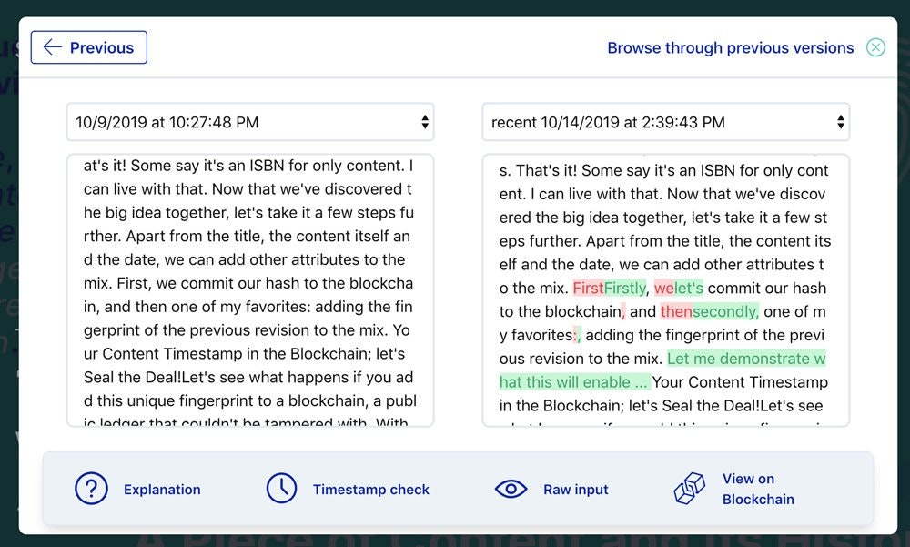The height and width of the screenshot is (547, 910).
Task: Select the Timestamp check clock icon
Action: 282,489
